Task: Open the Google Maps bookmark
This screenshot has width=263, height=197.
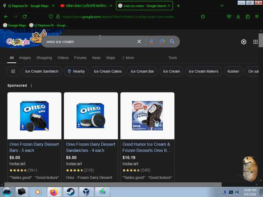Action: click(x=15, y=25)
